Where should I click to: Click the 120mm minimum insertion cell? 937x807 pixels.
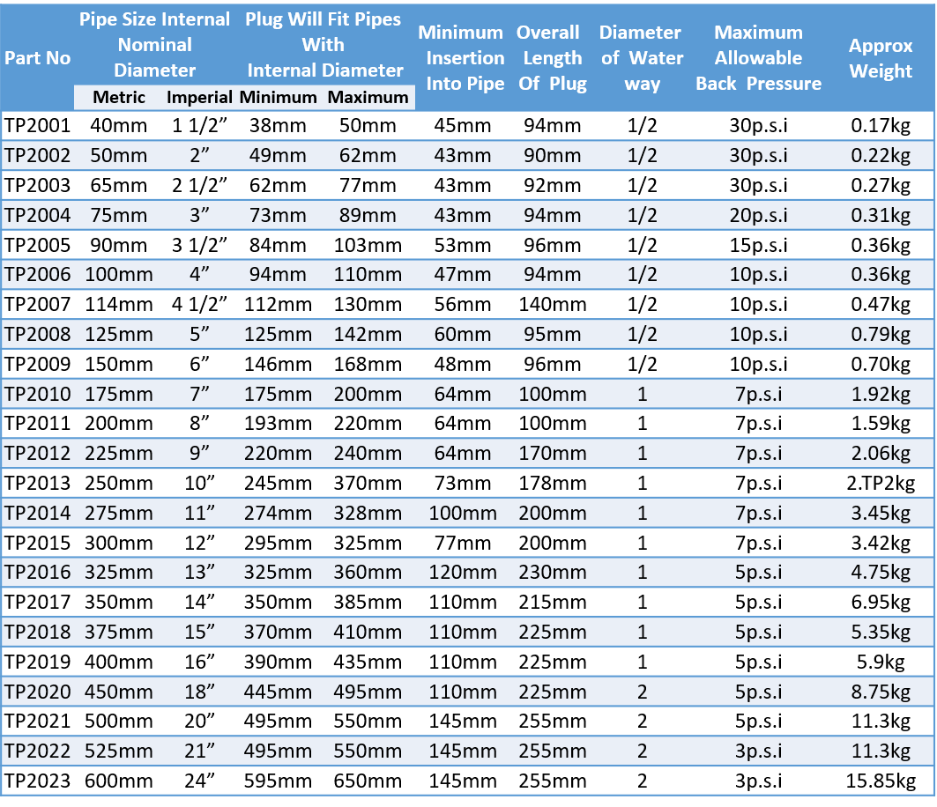coord(463,572)
